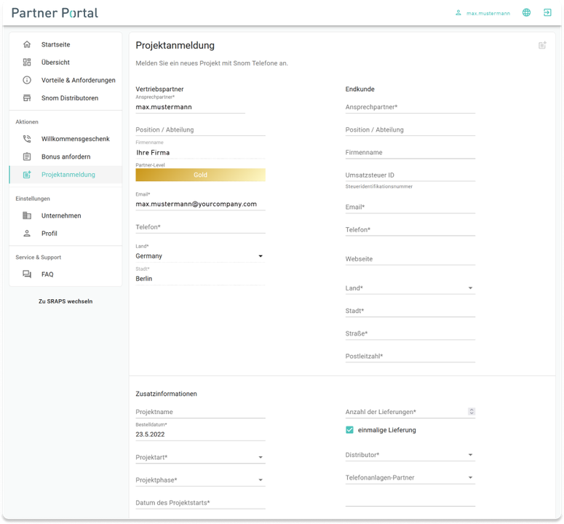
Task: Open max.mustermann user account link
Action: click(x=488, y=13)
